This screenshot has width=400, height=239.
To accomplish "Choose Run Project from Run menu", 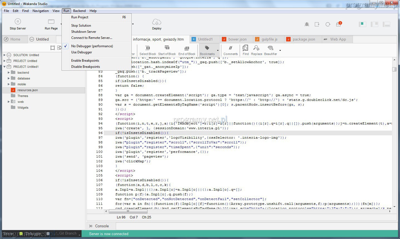I will pos(80,17).
